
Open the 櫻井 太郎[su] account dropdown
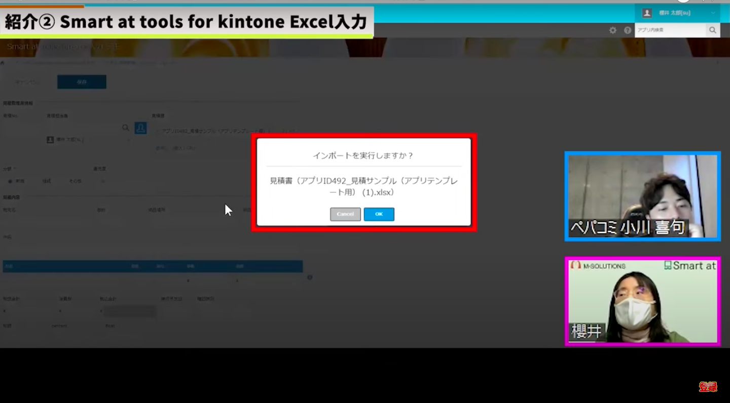[712, 12]
